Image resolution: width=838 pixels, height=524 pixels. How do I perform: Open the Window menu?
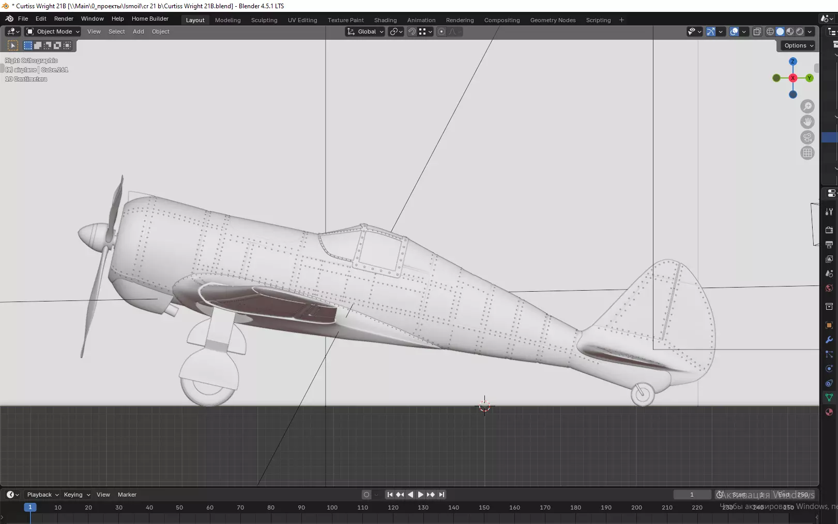[x=93, y=19]
